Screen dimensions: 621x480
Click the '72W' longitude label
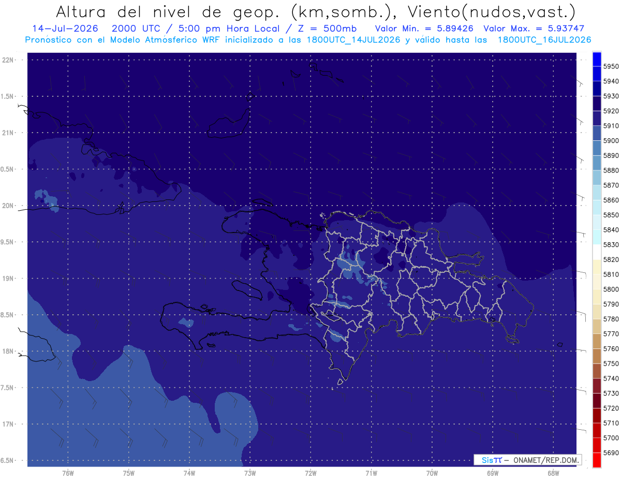310,473
